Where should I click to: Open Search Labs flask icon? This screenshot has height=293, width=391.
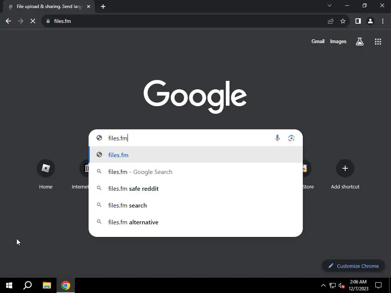[x=360, y=41]
